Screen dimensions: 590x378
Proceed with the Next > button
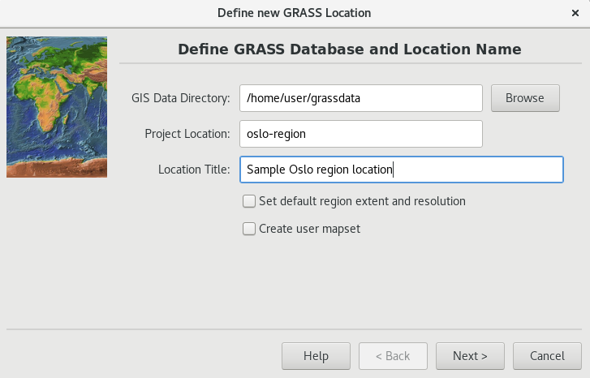[x=470, y=356]
